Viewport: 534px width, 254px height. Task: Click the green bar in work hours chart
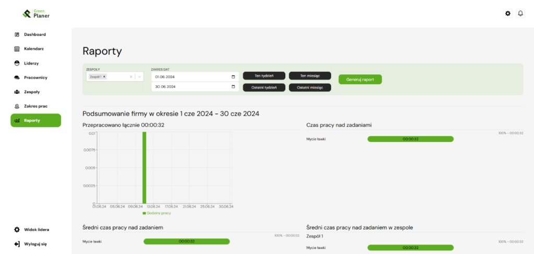[x=144, y=168]
